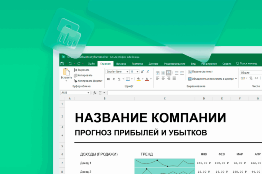
Task: Click Перенести текст wrap text button
Action: [x=200, y=72]
